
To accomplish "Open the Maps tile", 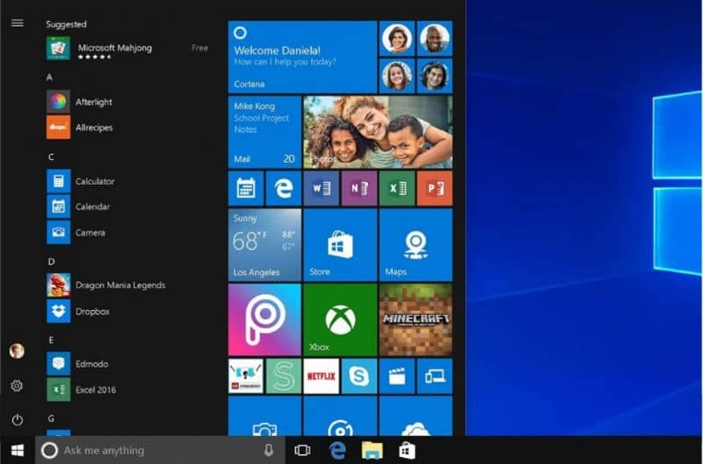I will pyautogui.click(x=416, y=245).
